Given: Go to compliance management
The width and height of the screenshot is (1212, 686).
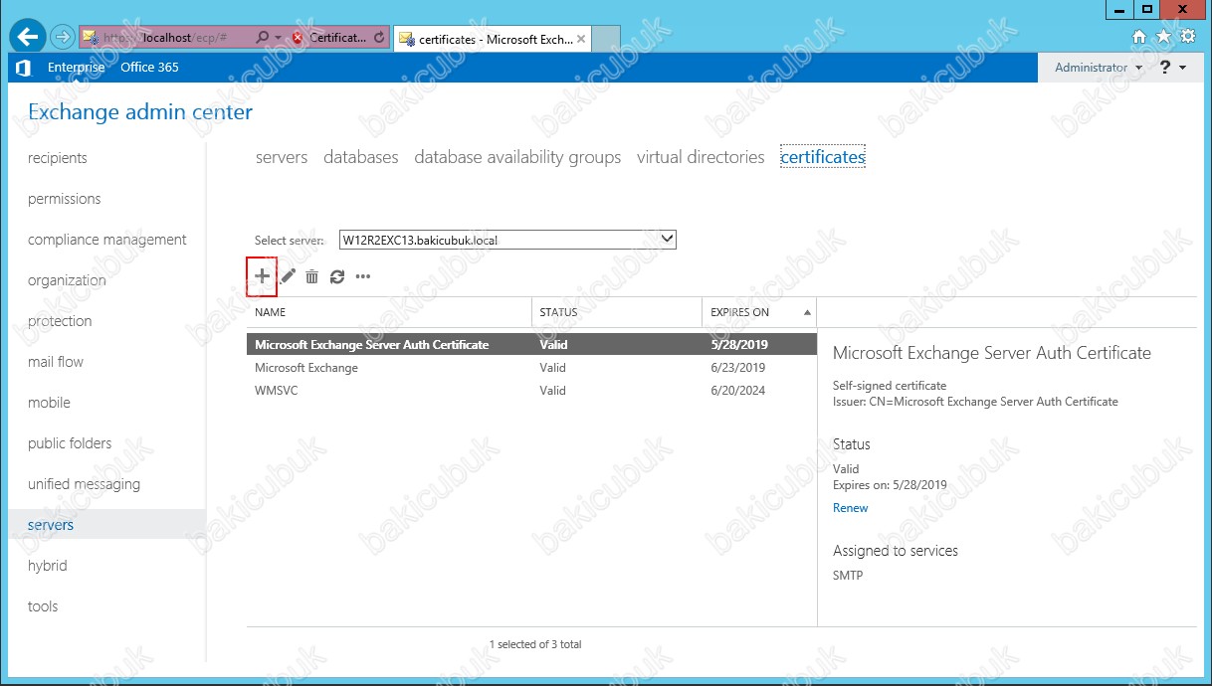Looking at the screenshot, I should click(107, 240).
